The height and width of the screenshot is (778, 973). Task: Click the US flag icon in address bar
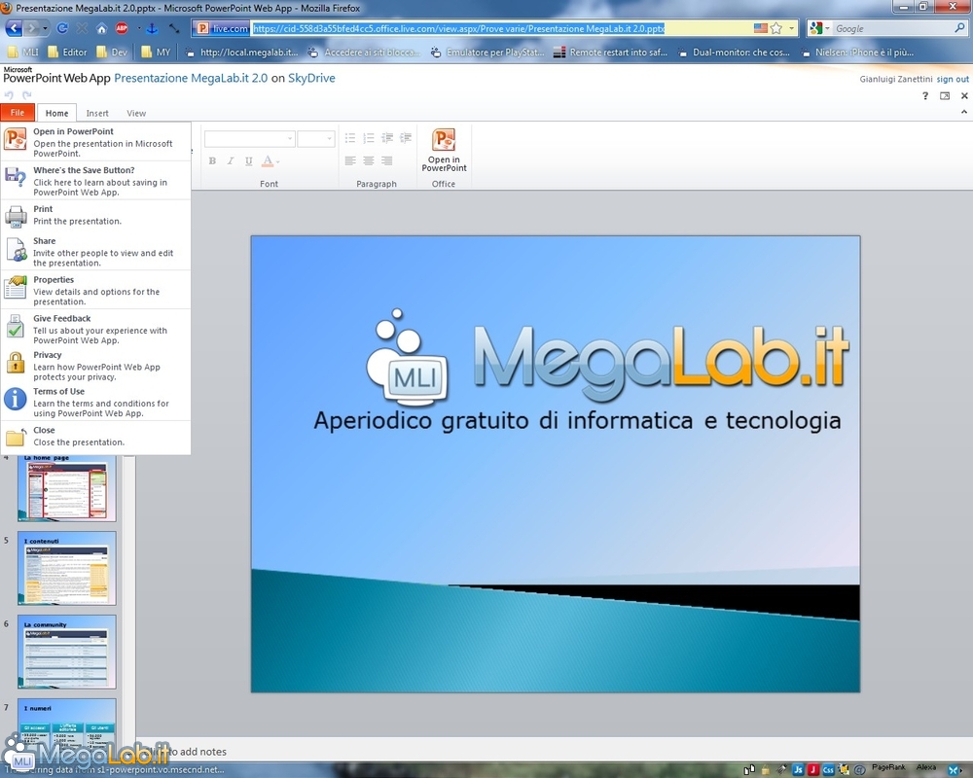point(760,28)
